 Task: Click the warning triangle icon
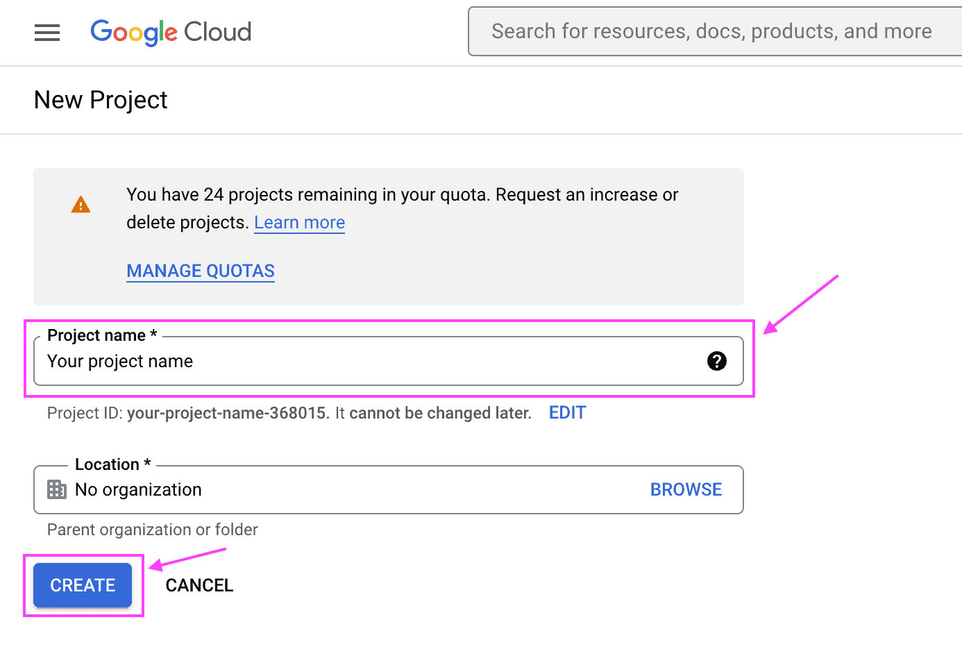[80, 203]
